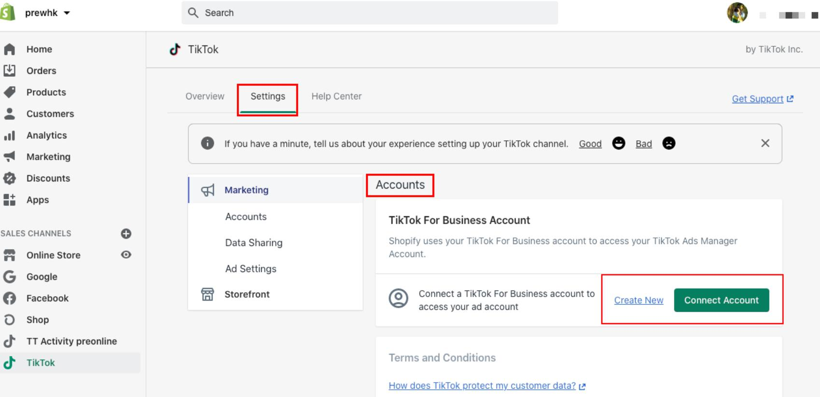Click the Customers person icon
This screenshot has width=820, height=397.
(9, 114)
